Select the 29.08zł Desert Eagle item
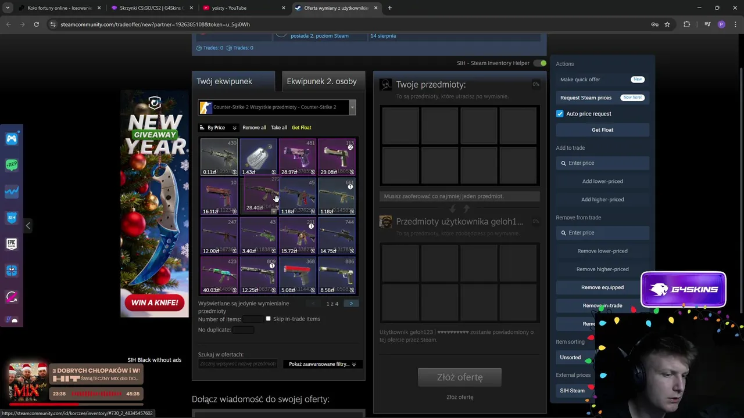This screenshot has height=418, width=744. 337,157
